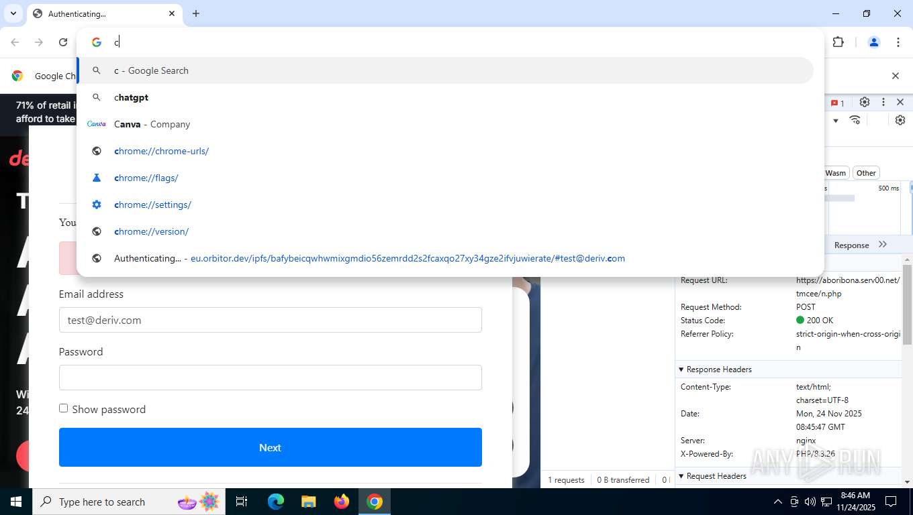Open DevTools settings gear

point(865,102)
